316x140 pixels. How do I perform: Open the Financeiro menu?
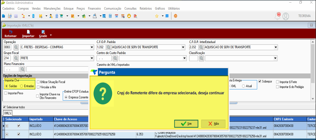pyautogui.click(x=94, y=9)
